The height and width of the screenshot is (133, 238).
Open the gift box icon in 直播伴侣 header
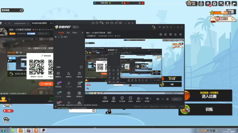[161, 34]
